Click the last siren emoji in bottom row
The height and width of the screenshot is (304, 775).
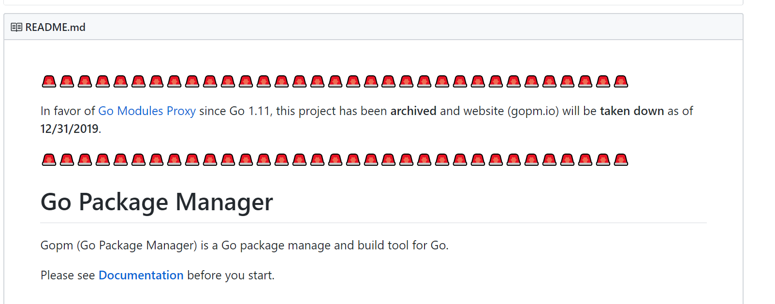pyautogui.click(x=621, y=159)
